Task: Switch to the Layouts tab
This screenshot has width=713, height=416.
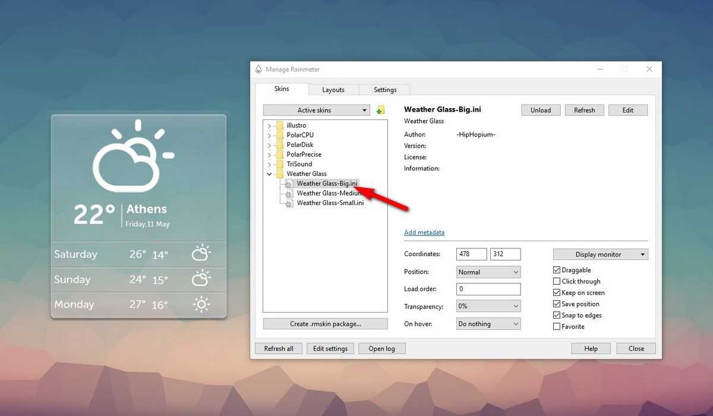Action: click(333, 90)
